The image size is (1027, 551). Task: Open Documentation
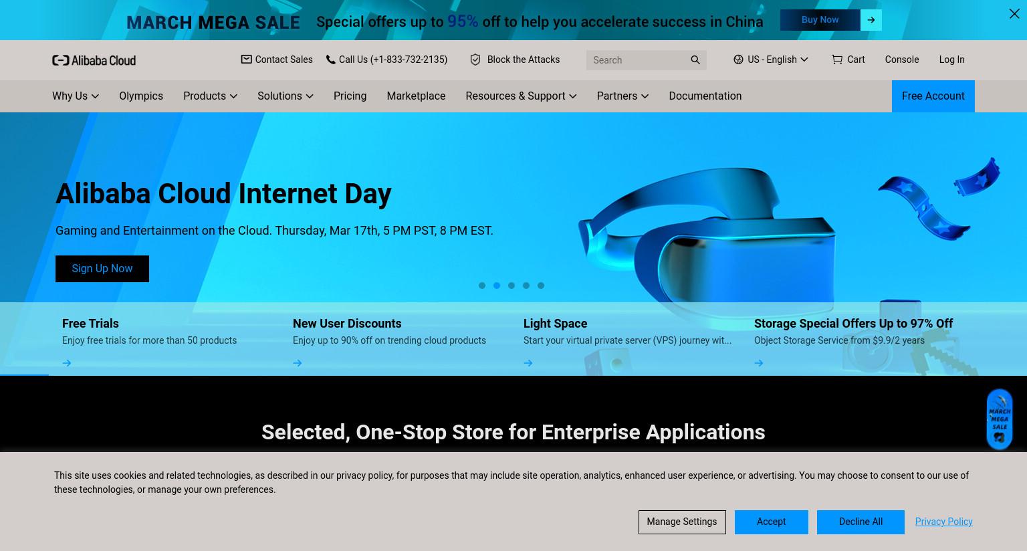(705, 96)
